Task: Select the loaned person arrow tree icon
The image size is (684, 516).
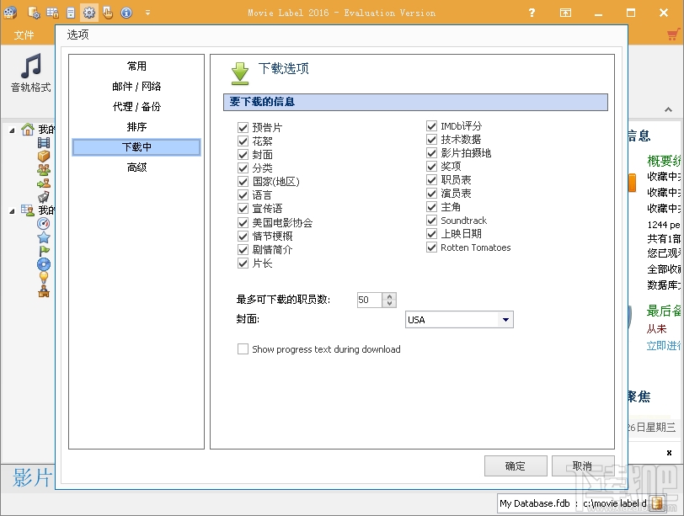Action: click(44, 183)
